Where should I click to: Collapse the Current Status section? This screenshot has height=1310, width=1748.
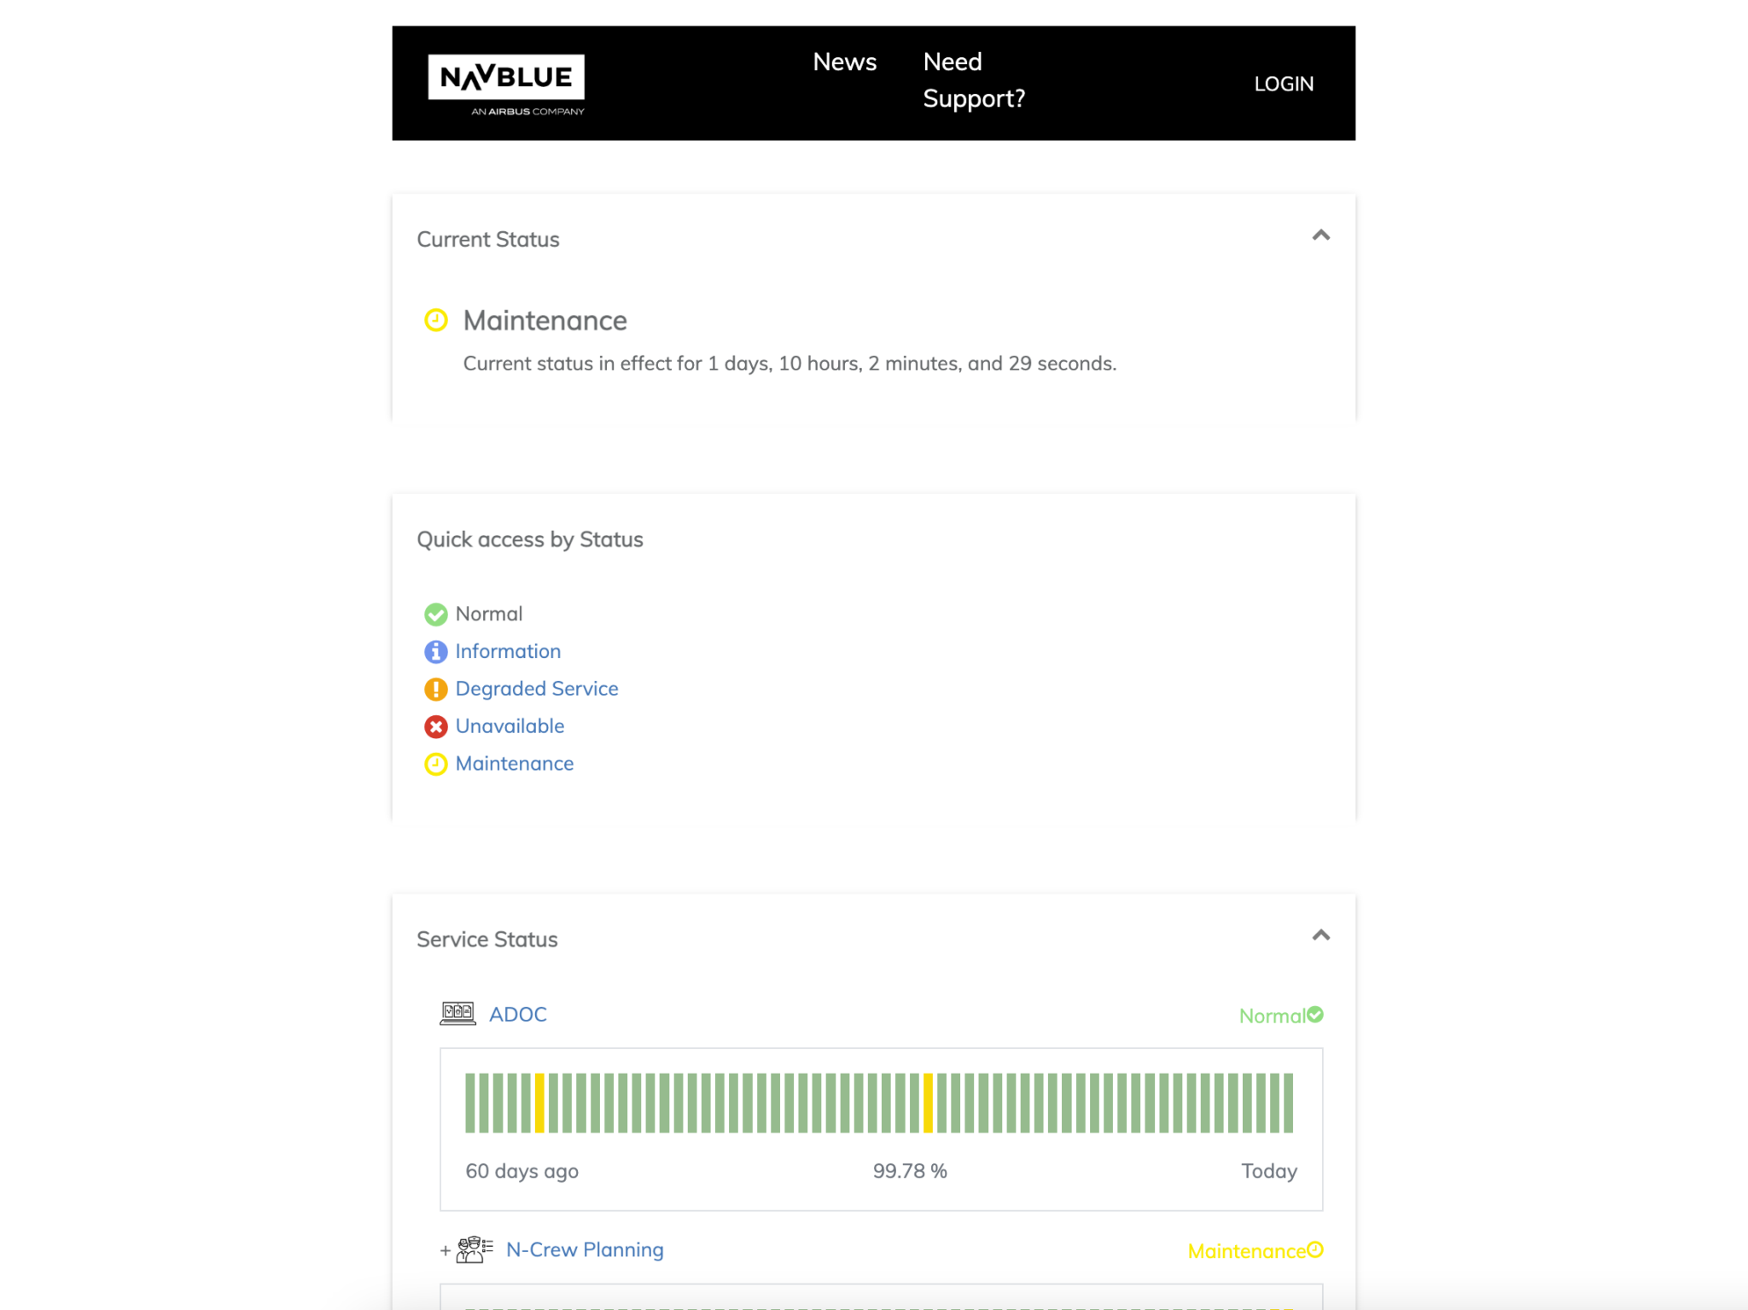(1320, 236)
